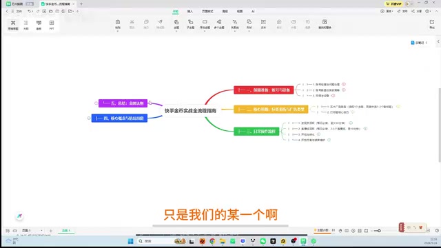Image resolution: width=441 pixels, height=248 pixels.
Task: Open a new document tab with plus
Action: pyautogui.click(x=81, y=4)
